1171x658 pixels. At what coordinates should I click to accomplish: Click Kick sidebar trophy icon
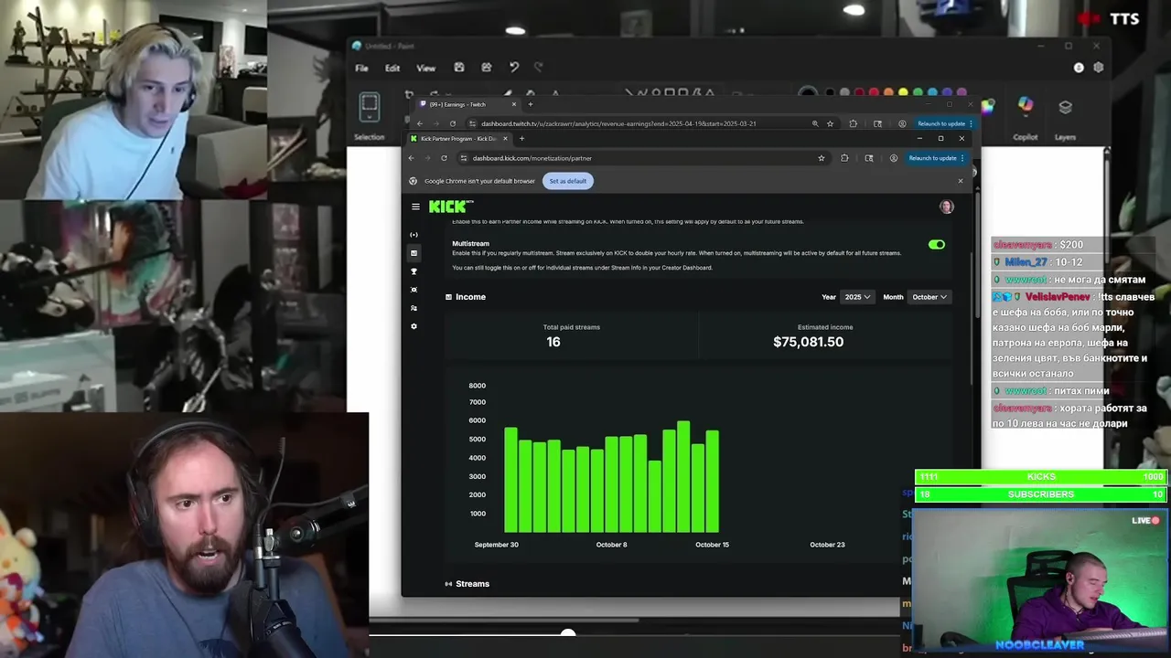414,271
